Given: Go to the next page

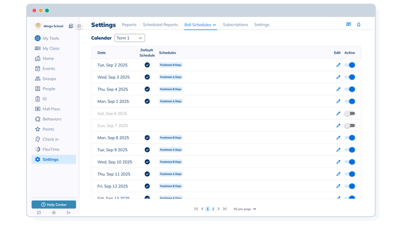Looking at the screenshot, I should pyautogui.click(x=219, y=209).
